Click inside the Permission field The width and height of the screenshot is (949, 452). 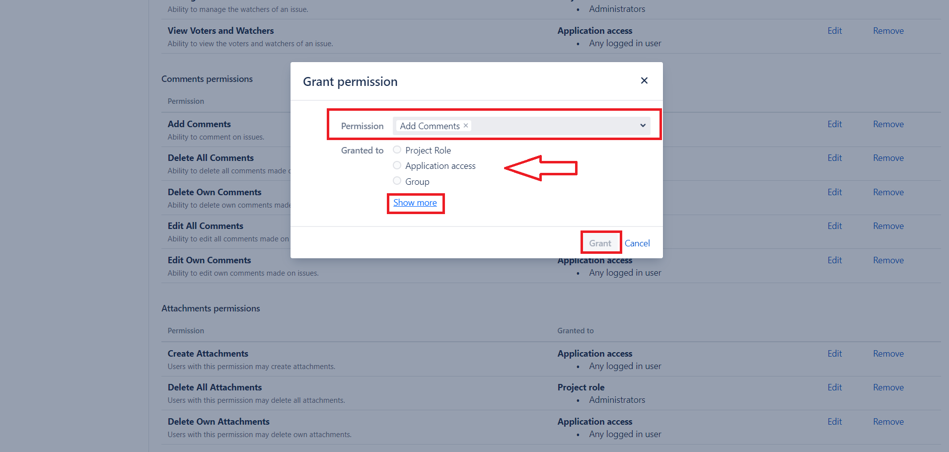551,126
